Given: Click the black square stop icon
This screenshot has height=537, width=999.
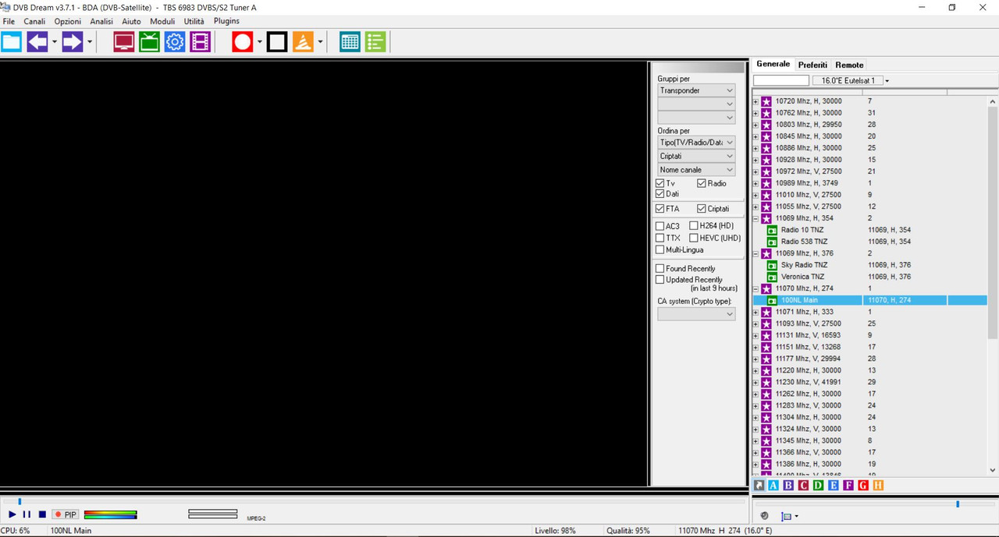Looking at the screenshot, I should coord(277,42).
